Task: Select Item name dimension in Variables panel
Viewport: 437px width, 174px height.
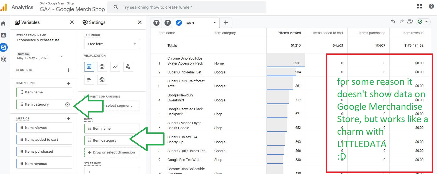Action: click(x=44, y=92)
